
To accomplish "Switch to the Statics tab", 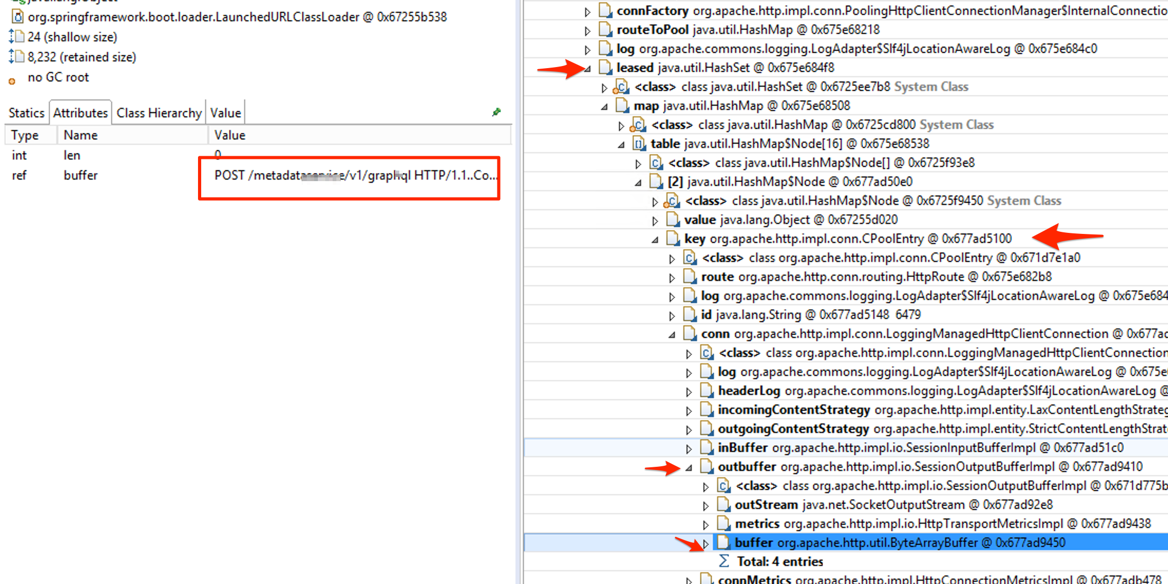I will pos(26,112).
